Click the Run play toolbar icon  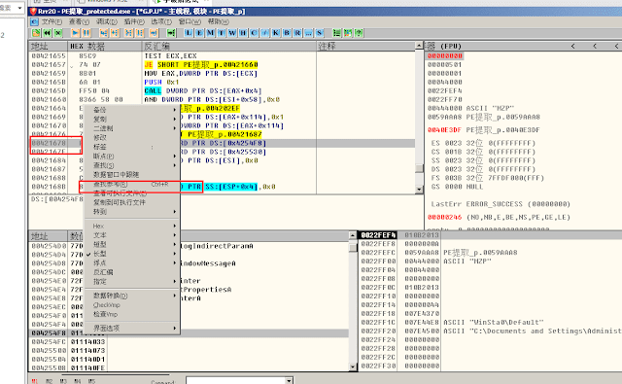pos(76,33)
